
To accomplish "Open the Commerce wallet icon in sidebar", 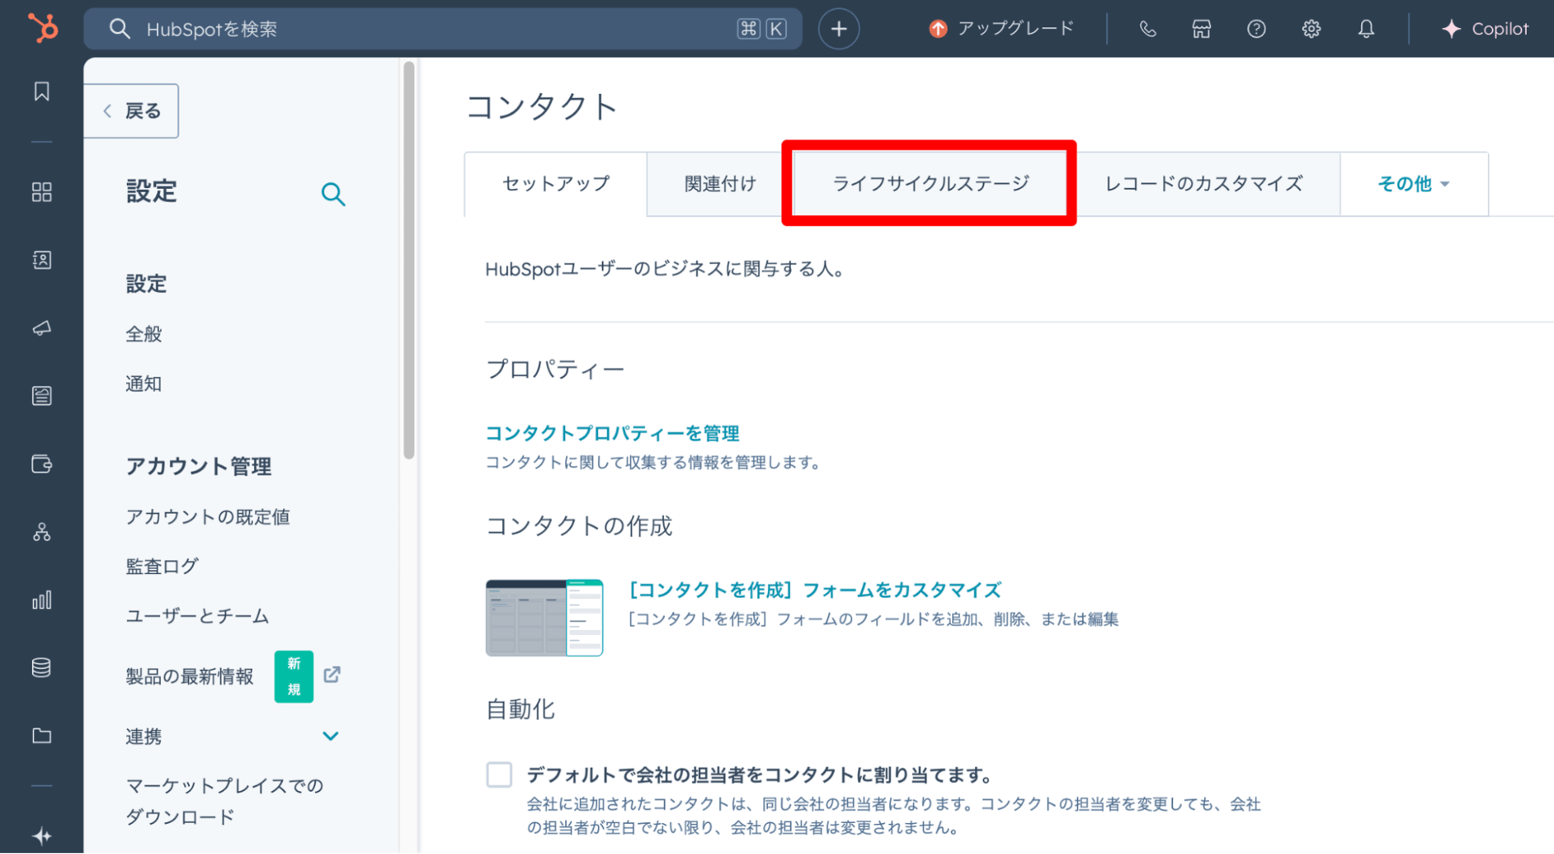I will (x=43, y=464).
